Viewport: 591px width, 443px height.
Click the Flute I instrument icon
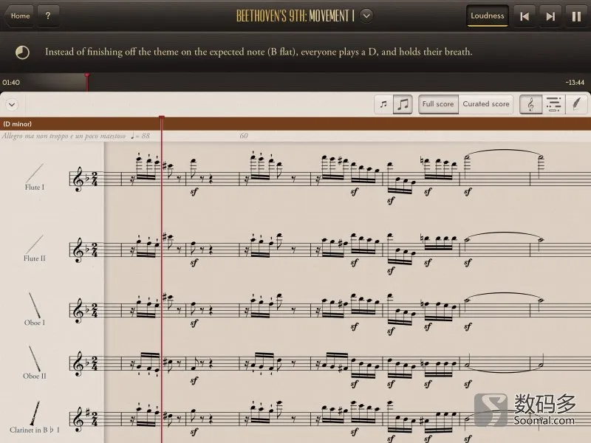click(x=35, y=173)
